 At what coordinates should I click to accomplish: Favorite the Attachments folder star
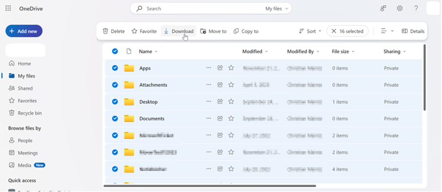(x=231, y=85)
